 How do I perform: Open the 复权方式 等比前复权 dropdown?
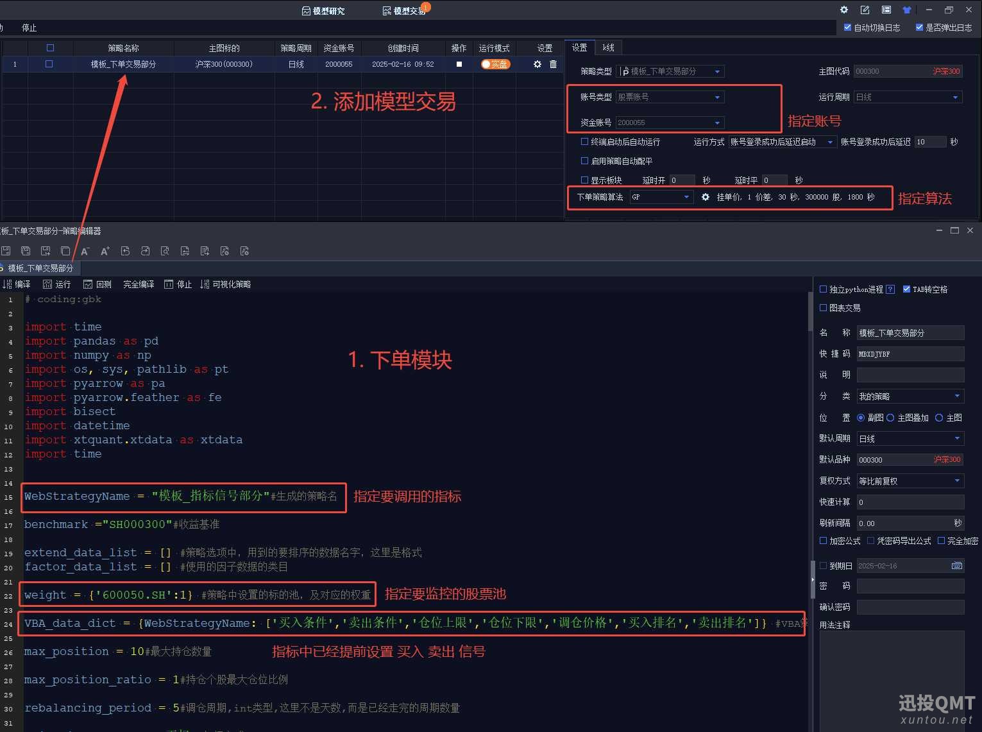coord(910,481)
